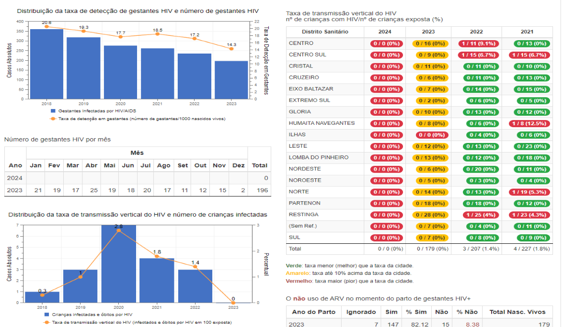Click the 2023 bar in gestantes HIV chart

point(231,80)
